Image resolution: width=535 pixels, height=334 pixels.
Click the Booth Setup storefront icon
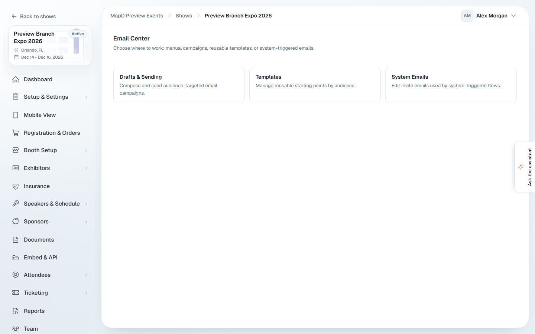tap(16, 150)
